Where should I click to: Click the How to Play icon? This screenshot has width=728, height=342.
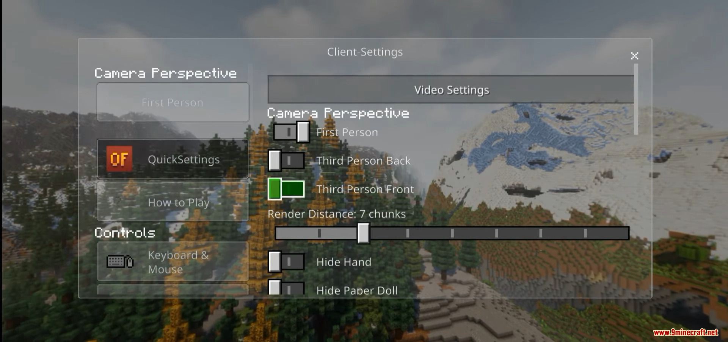click(x=118, y=201)
